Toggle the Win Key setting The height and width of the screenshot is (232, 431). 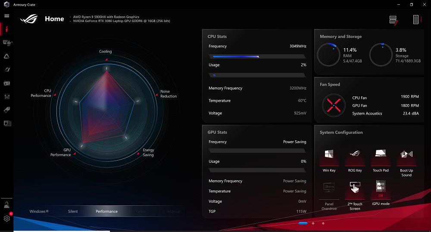329,161
